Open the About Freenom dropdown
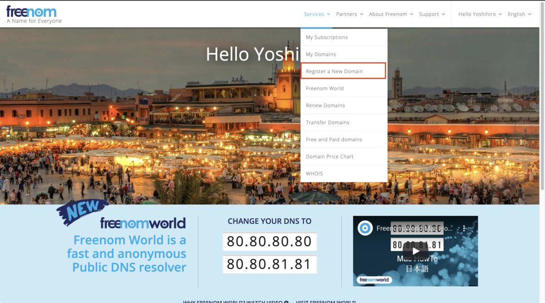This screenshot has width=545, height=303. point(391,14)
